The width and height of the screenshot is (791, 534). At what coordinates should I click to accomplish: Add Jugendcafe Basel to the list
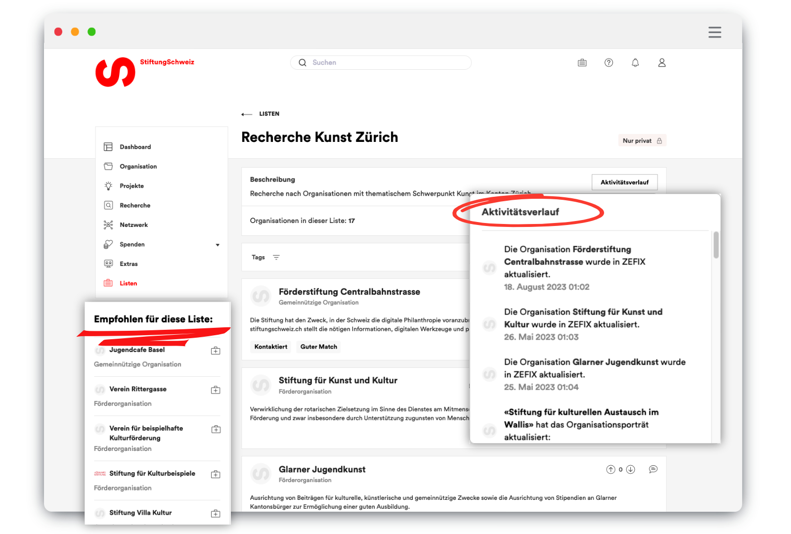216,351
